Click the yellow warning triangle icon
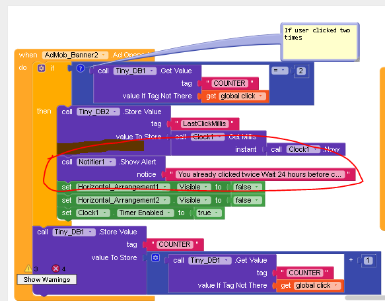385x301 pixels. (28, 269)
